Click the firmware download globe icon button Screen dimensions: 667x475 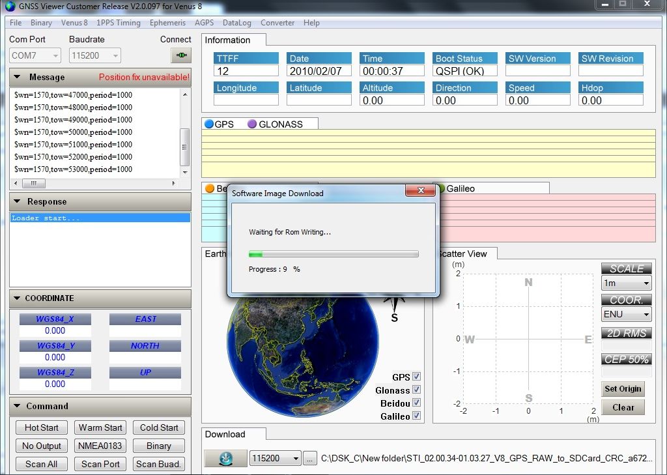click(x=225, y=459)
